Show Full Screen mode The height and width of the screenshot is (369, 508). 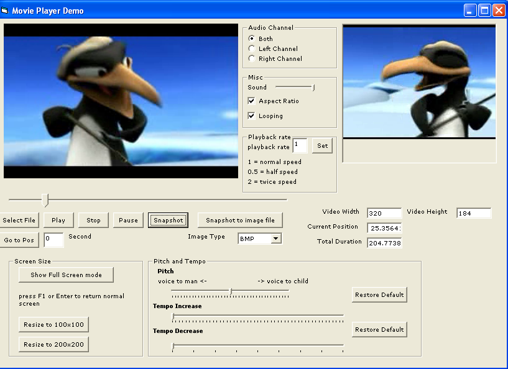pyautogui.click(x=66, y=275)
